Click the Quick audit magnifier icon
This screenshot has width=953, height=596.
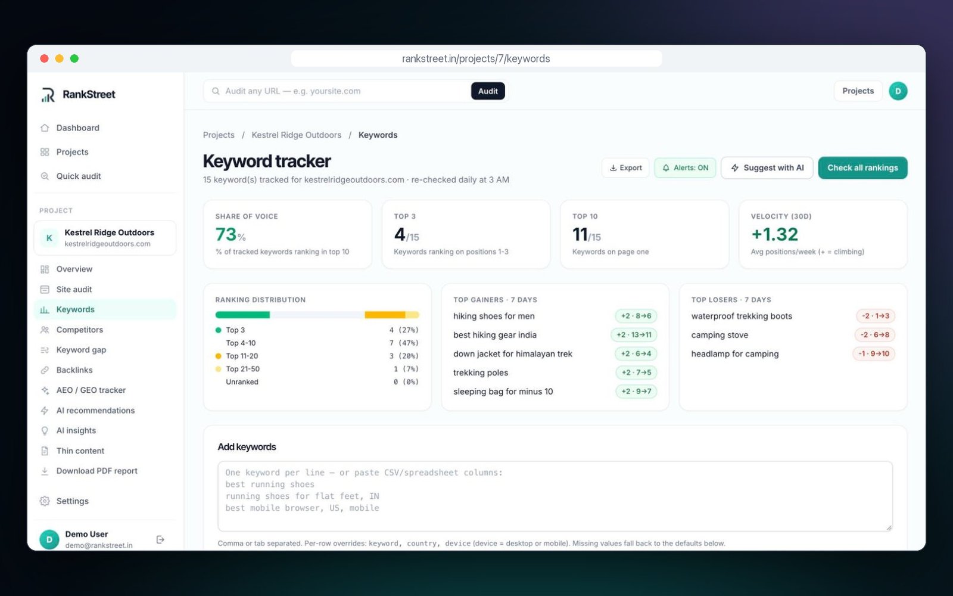click(x=45, y=176)
